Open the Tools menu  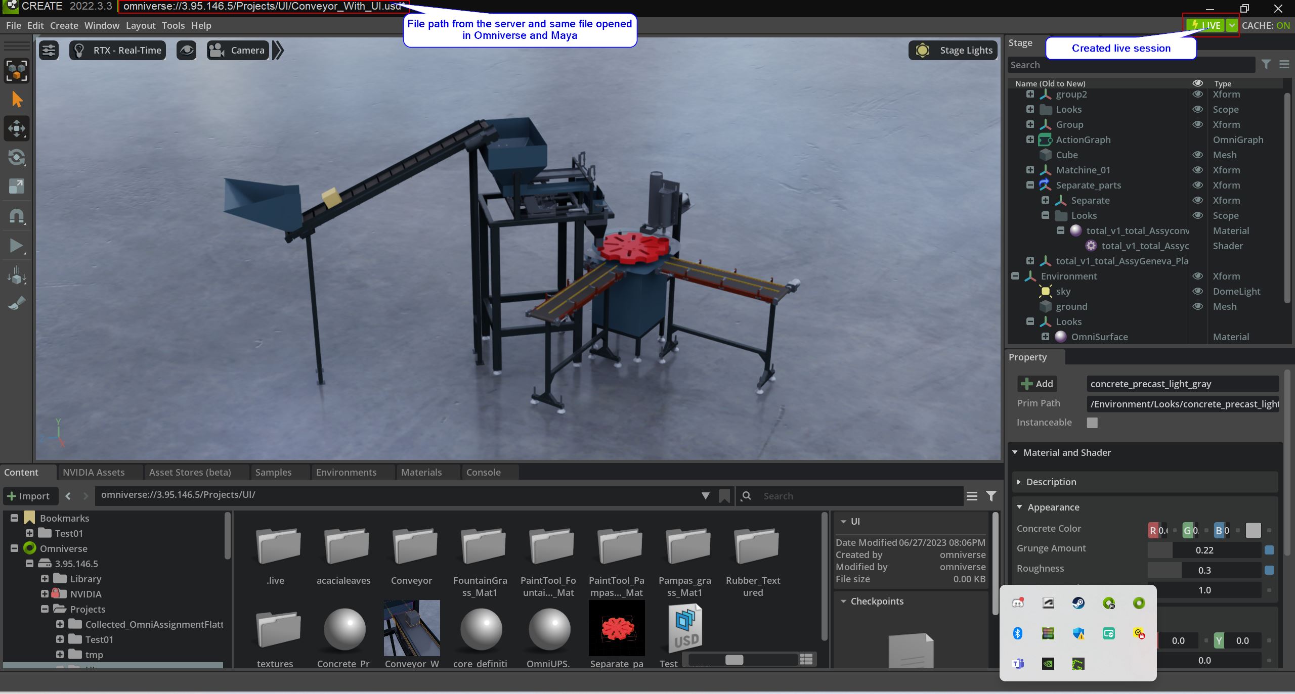point(174,25)
